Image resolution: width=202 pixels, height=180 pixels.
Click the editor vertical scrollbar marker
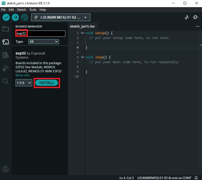[201, 45]
